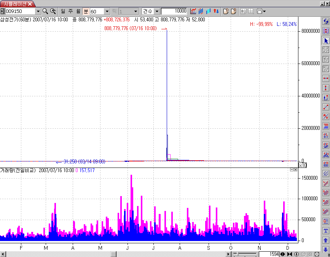Select the diagonal trend line tool
Image resolution: width=330 pixels, height=257 pixels.
pos(325,107)
